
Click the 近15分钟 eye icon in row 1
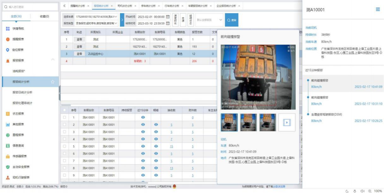(143, 117)
